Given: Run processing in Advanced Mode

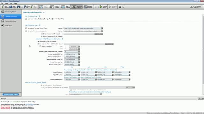Looking at the screenshot, I should (113, 7).
